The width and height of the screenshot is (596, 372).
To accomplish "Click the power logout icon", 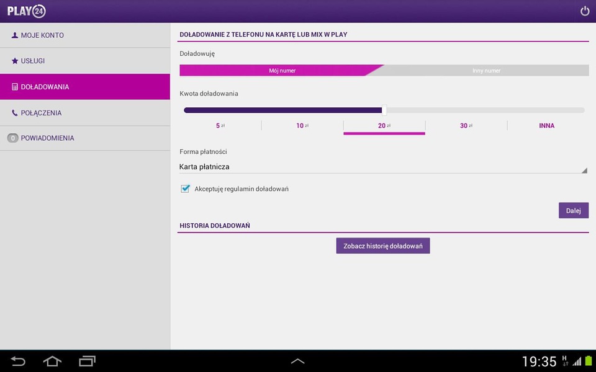I will [585, 11].
